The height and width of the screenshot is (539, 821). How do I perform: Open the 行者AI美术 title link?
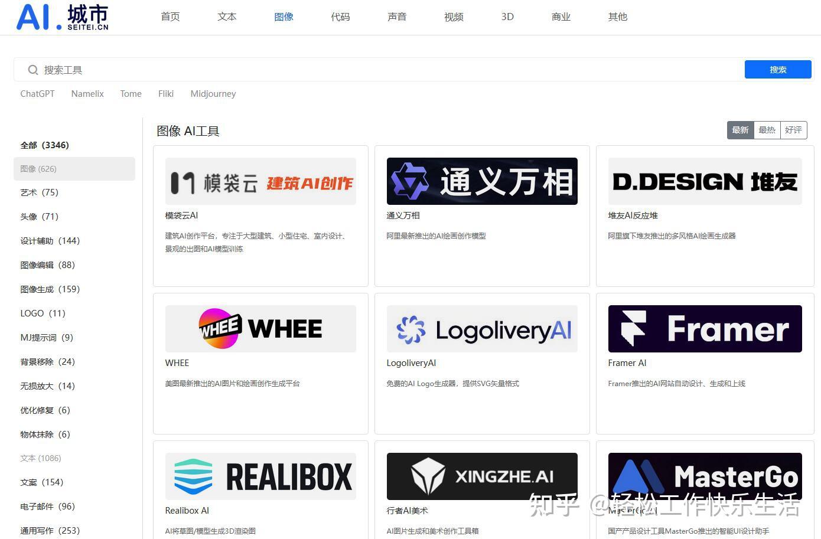coord(408,511)
